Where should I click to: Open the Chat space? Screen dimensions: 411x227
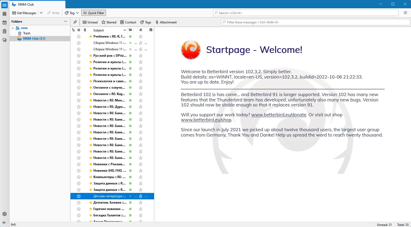[x=5, y=40]
